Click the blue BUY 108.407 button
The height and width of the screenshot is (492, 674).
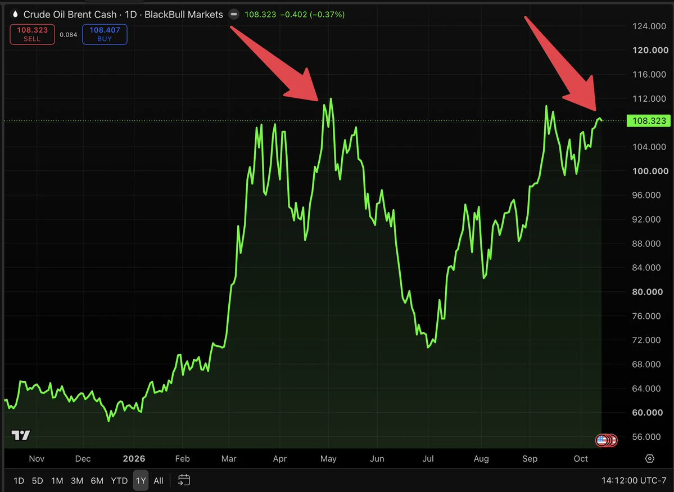[105, 34]
